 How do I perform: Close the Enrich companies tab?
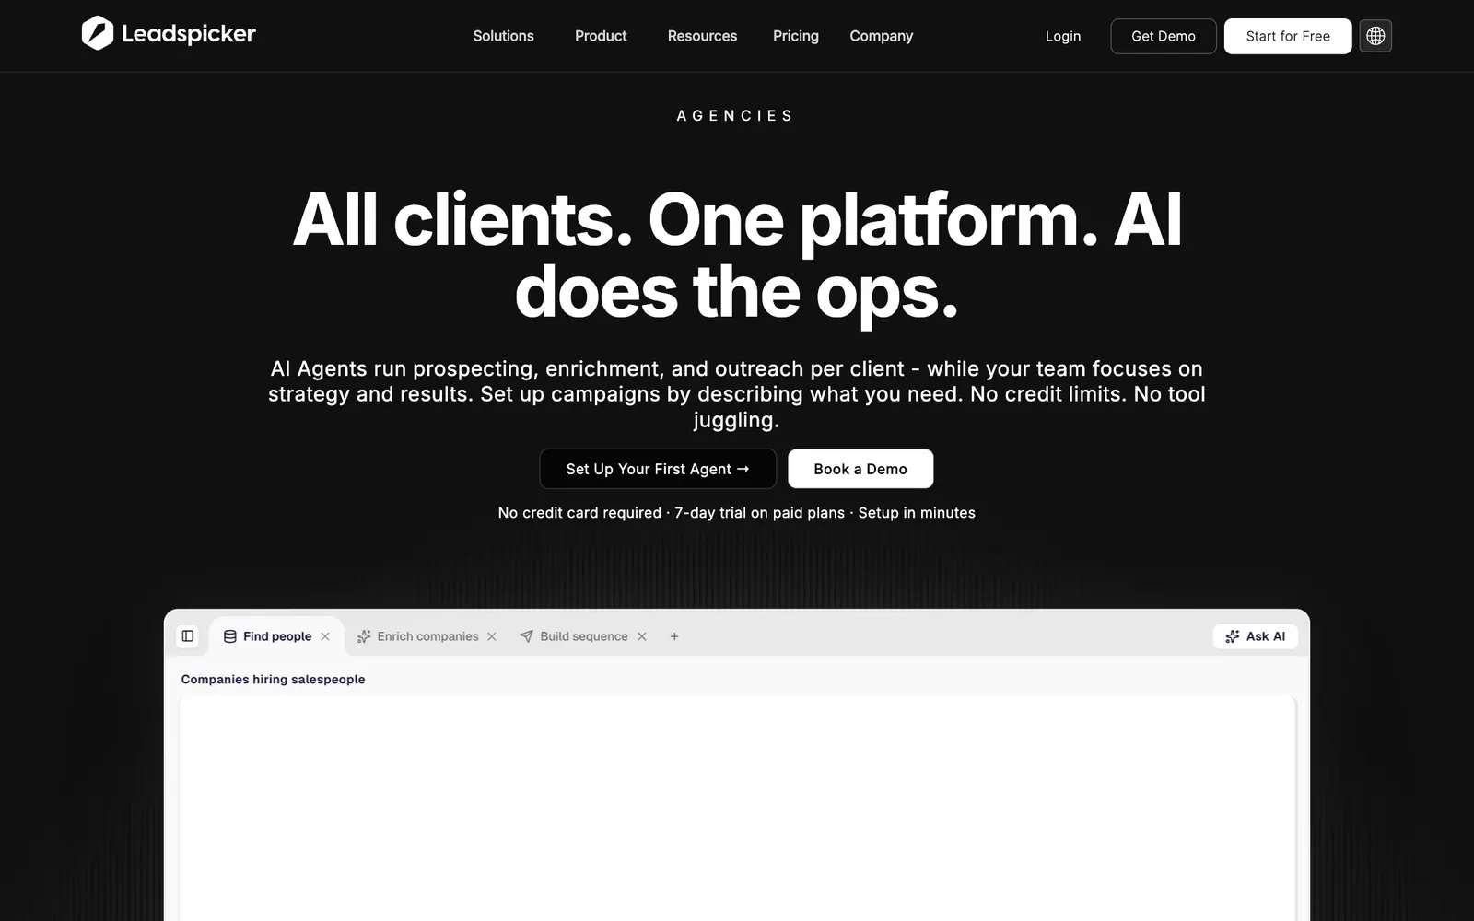pos(492,636)
